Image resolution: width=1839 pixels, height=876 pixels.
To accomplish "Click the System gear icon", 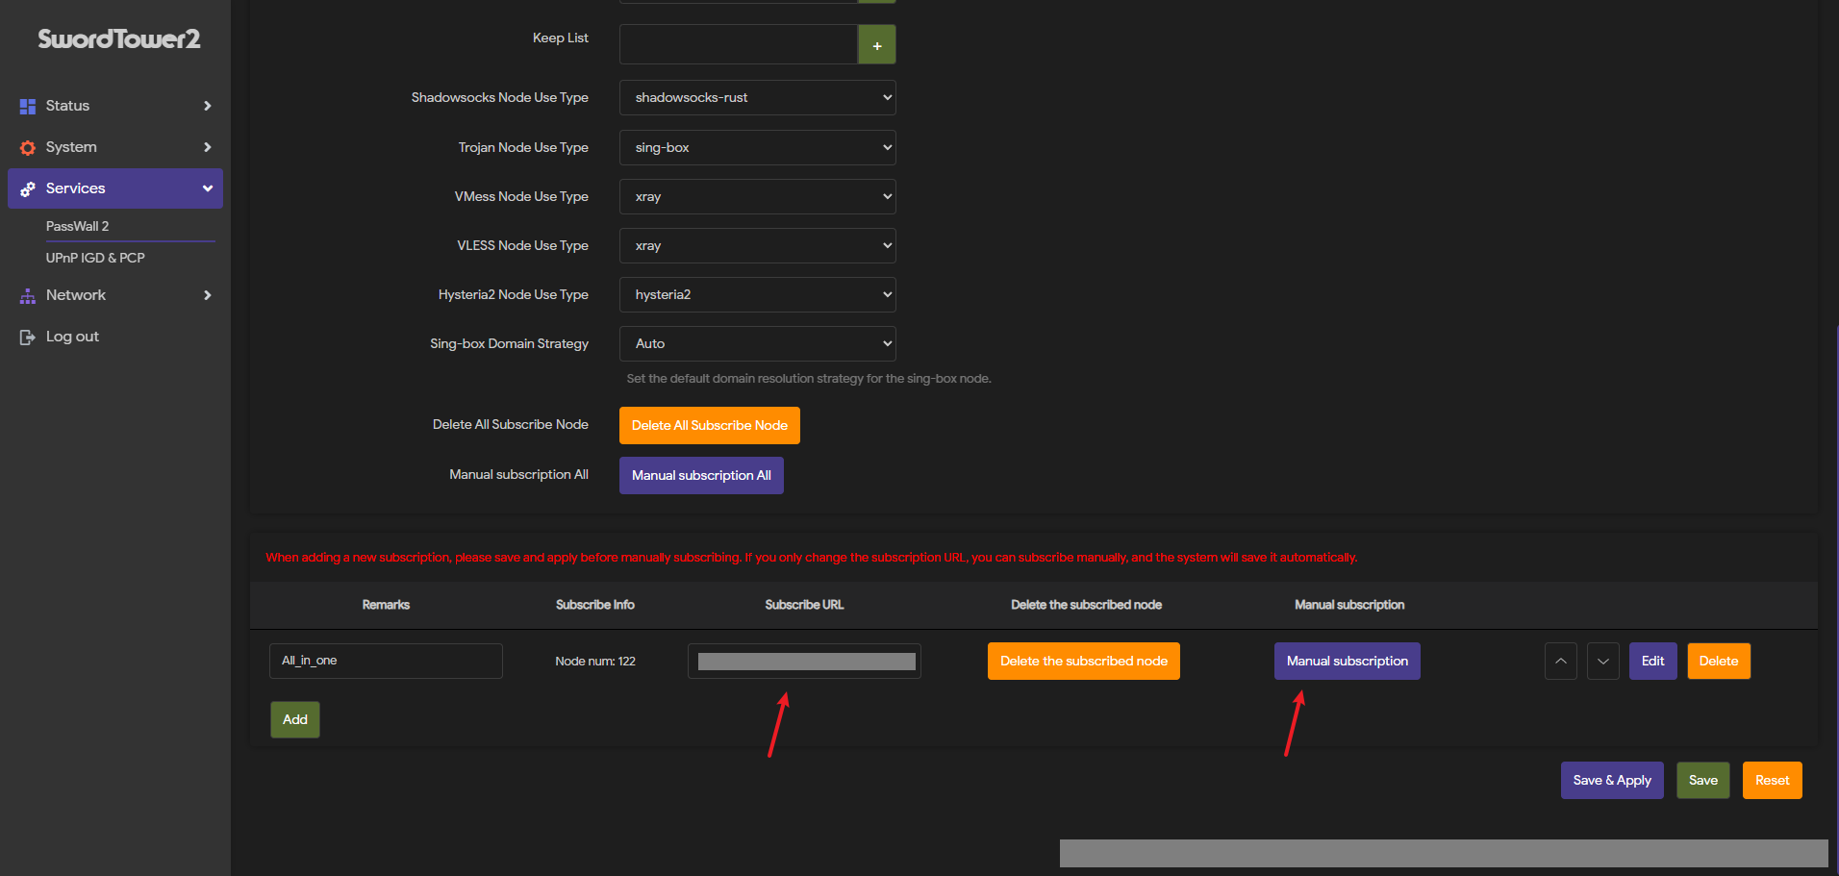I will (28, 147).
